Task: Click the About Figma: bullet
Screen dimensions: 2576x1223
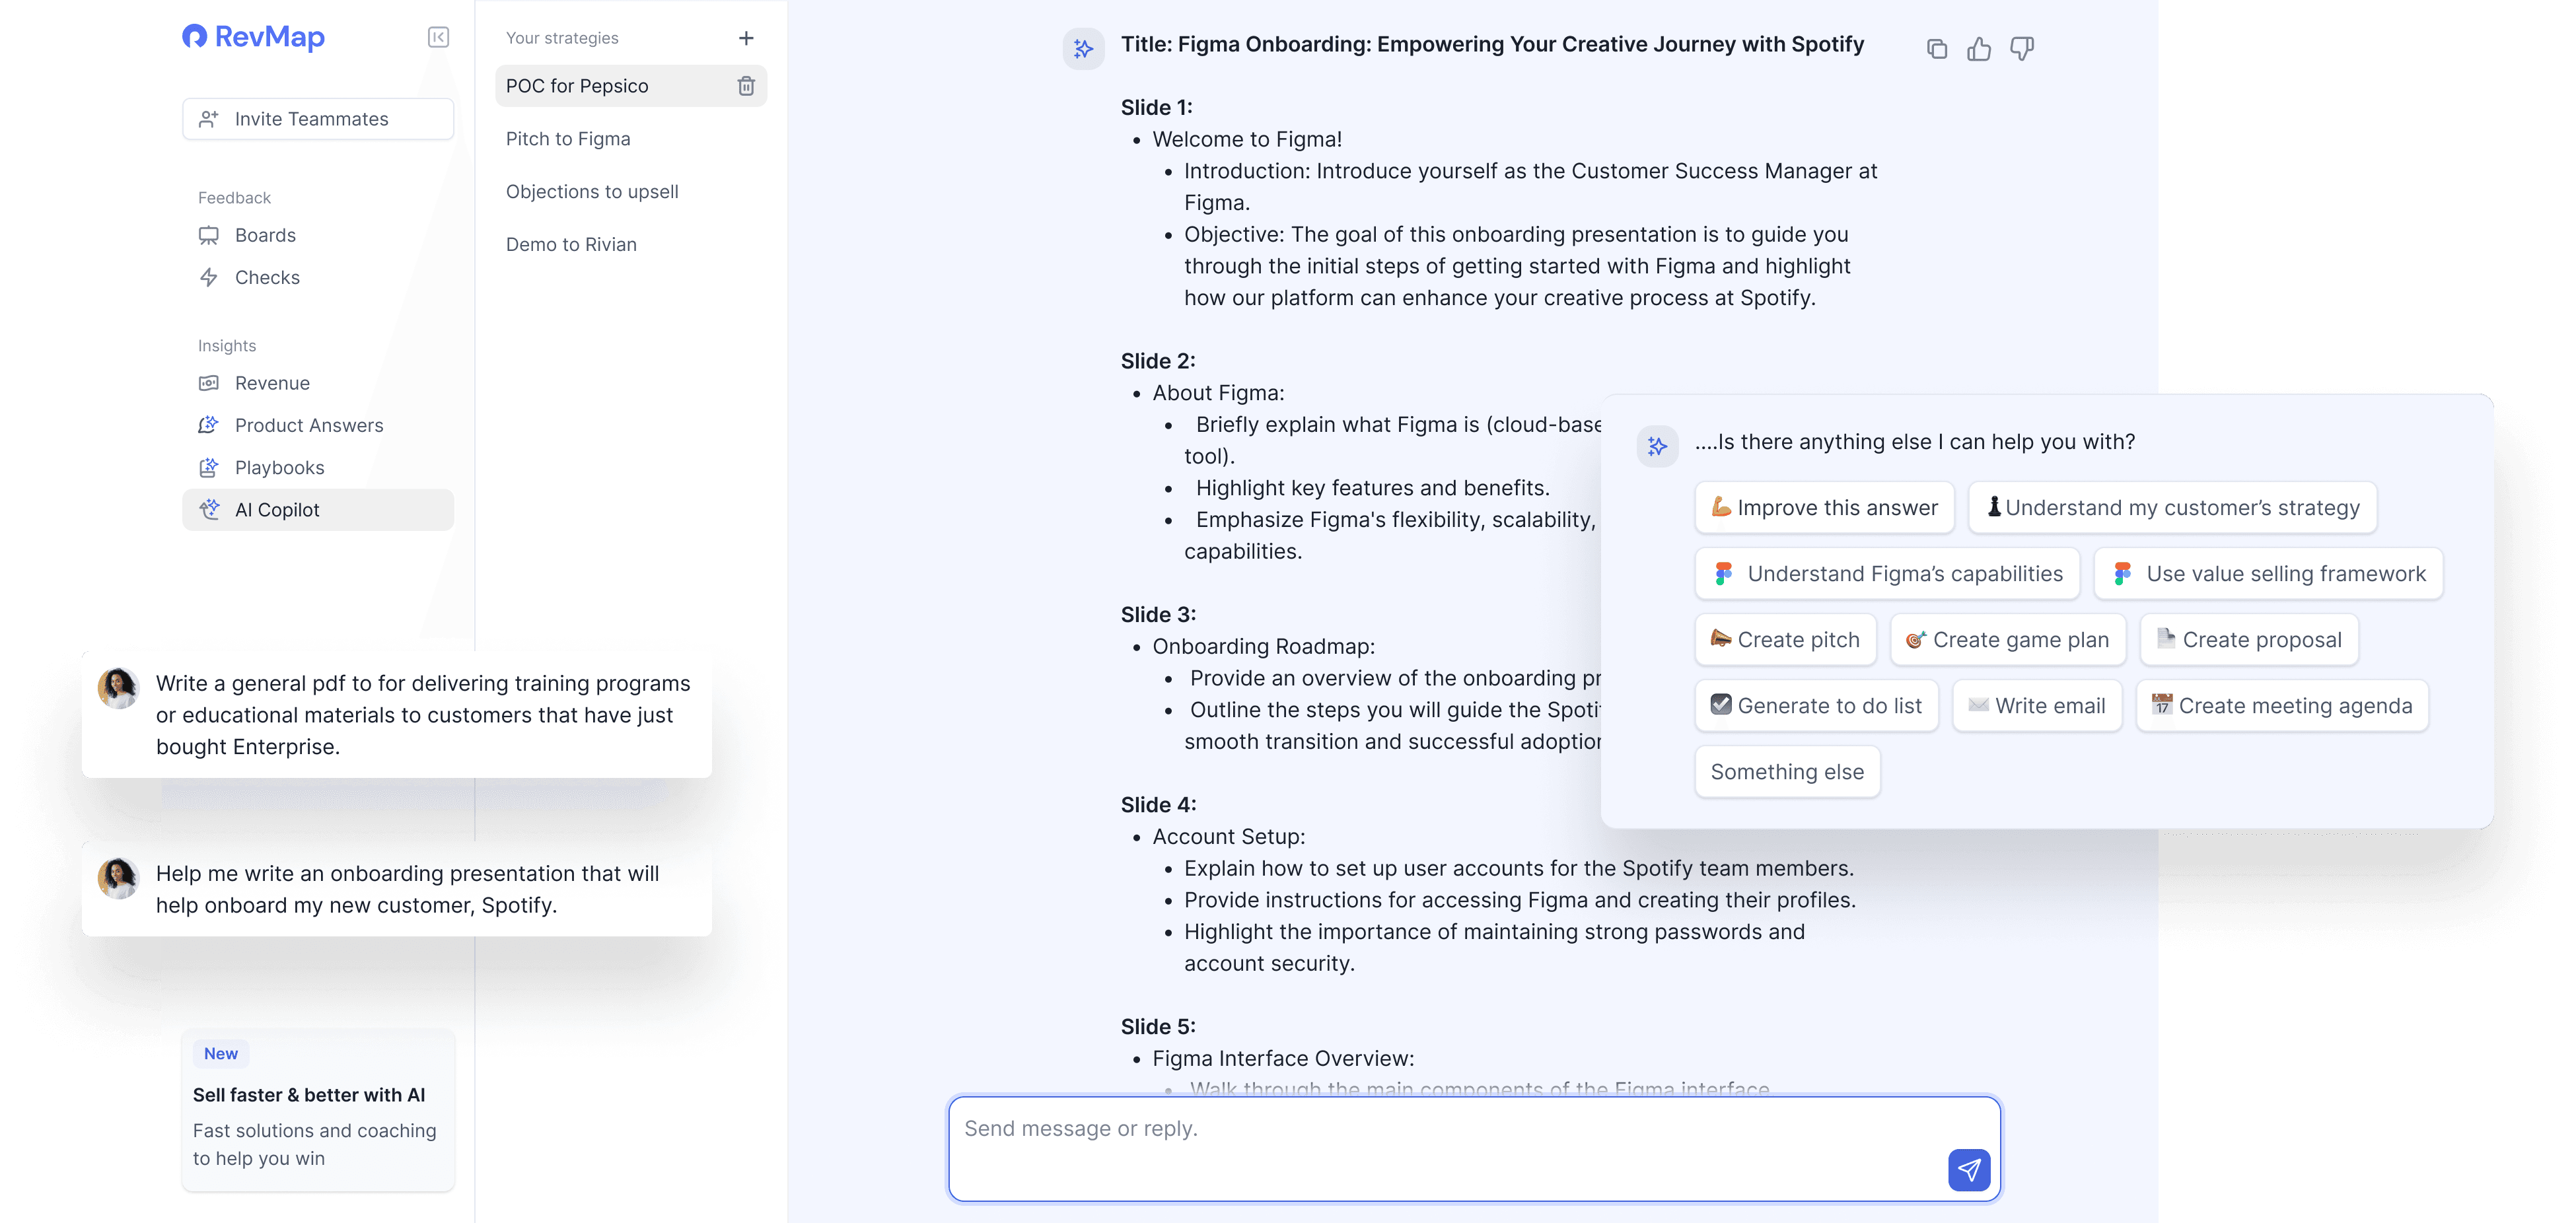Action: 1218,393
